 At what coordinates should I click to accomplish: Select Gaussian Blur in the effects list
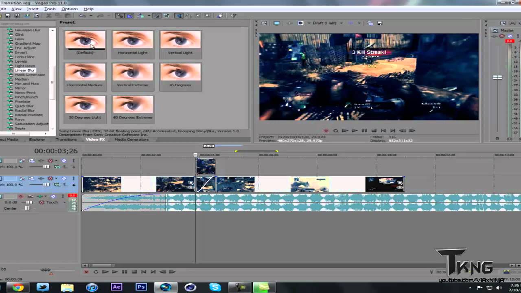point(28,30)
